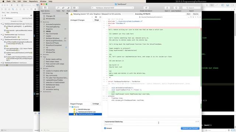Collapse the Tags section in the sidebar
Viewport: 236px width, 132px height.
41,57
